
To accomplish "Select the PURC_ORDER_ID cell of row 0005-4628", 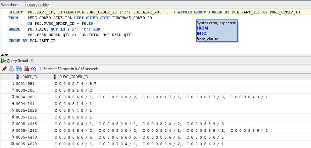I will [x=181, y=144].
